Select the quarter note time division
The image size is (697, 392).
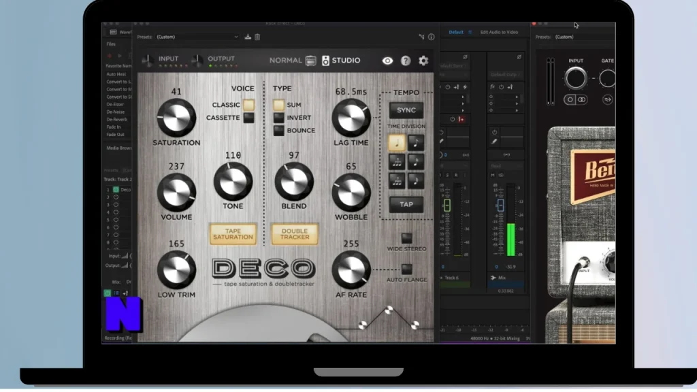tap(397, 143)
